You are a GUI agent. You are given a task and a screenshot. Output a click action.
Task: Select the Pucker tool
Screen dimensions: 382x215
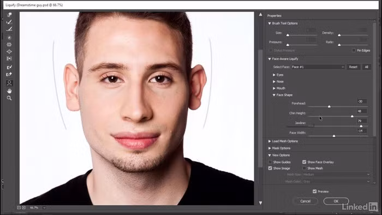click(x=9, y=45)
